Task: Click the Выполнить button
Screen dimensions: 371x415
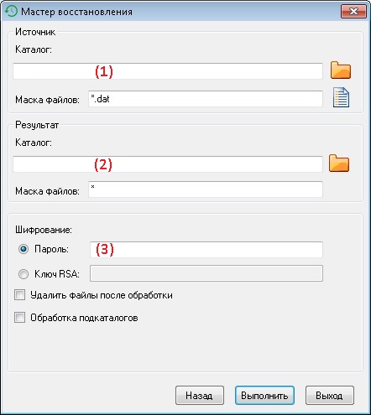Action: pyautogui.click(x=264, y=396)
